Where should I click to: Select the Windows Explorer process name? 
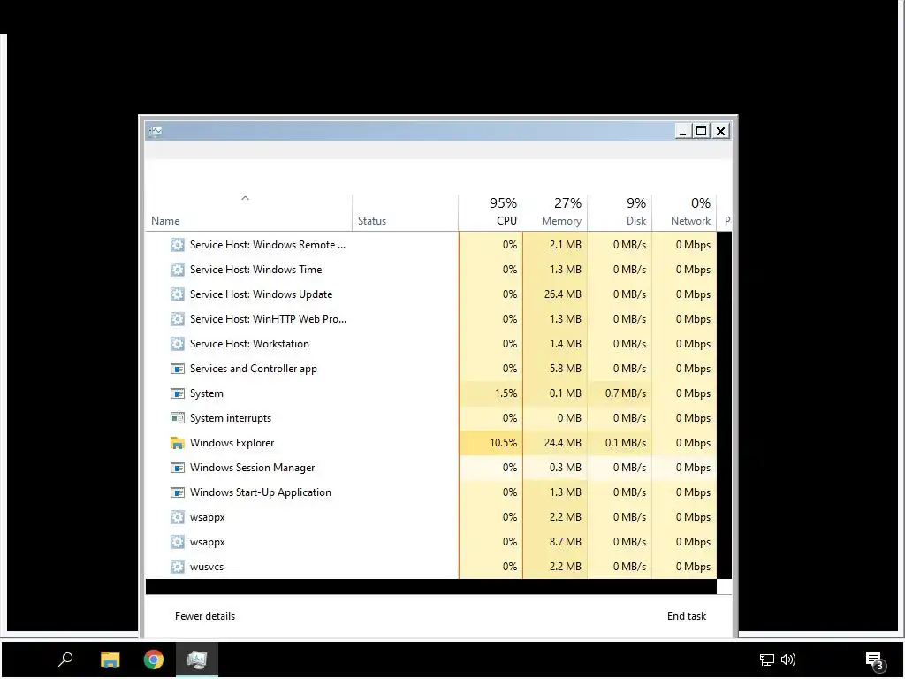point(232,443)
